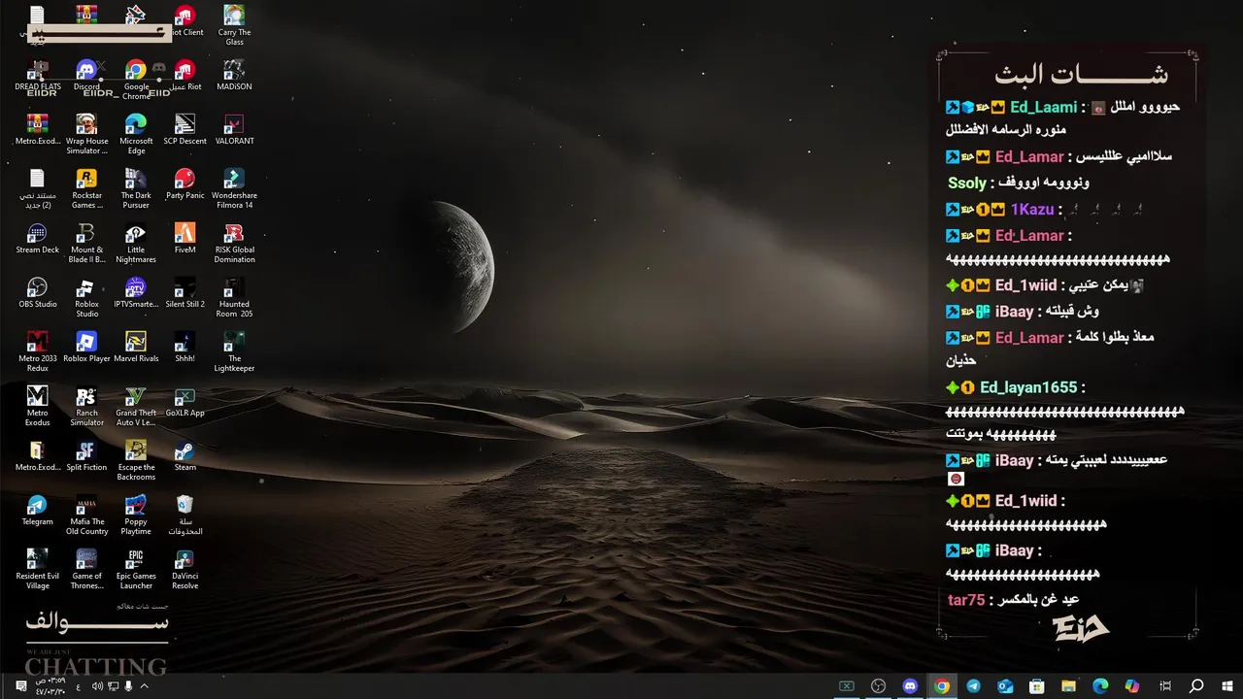Image resolution: width=1243 pixels, height=699 pixels.
Task: Open Outlook from the taskbar
Action: tap(1005, 686)
